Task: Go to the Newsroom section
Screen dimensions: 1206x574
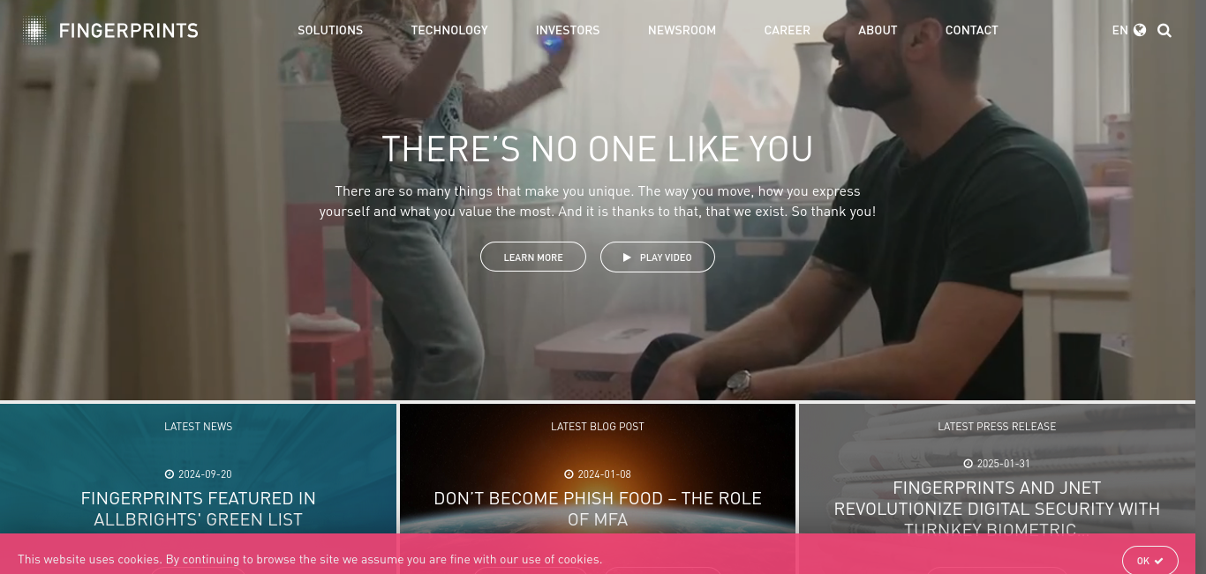Action: (x=682, y=30)
